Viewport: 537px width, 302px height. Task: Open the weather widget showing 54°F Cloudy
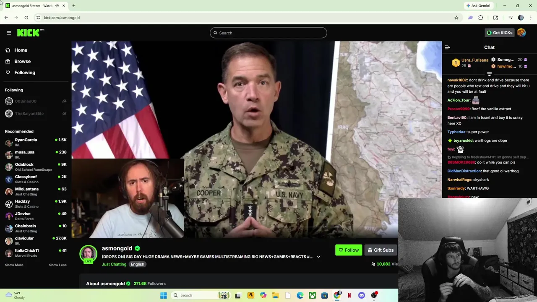[x=15, y=295]
